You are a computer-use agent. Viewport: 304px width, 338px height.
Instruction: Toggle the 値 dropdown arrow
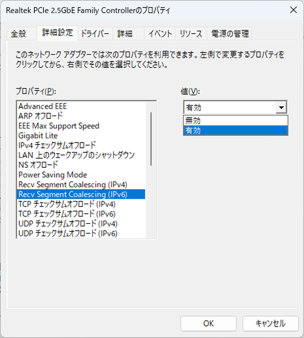[281, 107]
